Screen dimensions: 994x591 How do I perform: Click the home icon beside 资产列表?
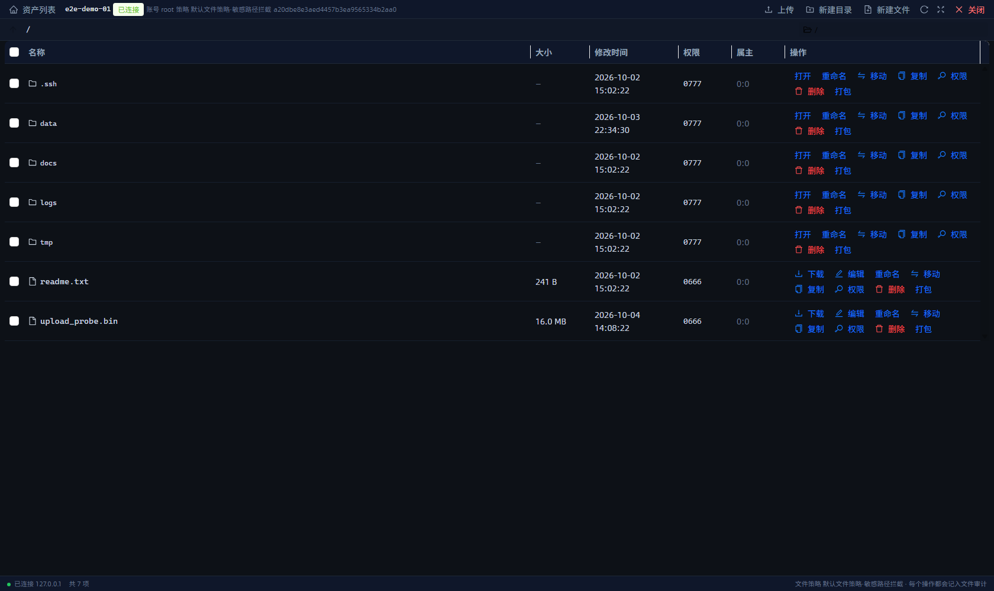14,9
